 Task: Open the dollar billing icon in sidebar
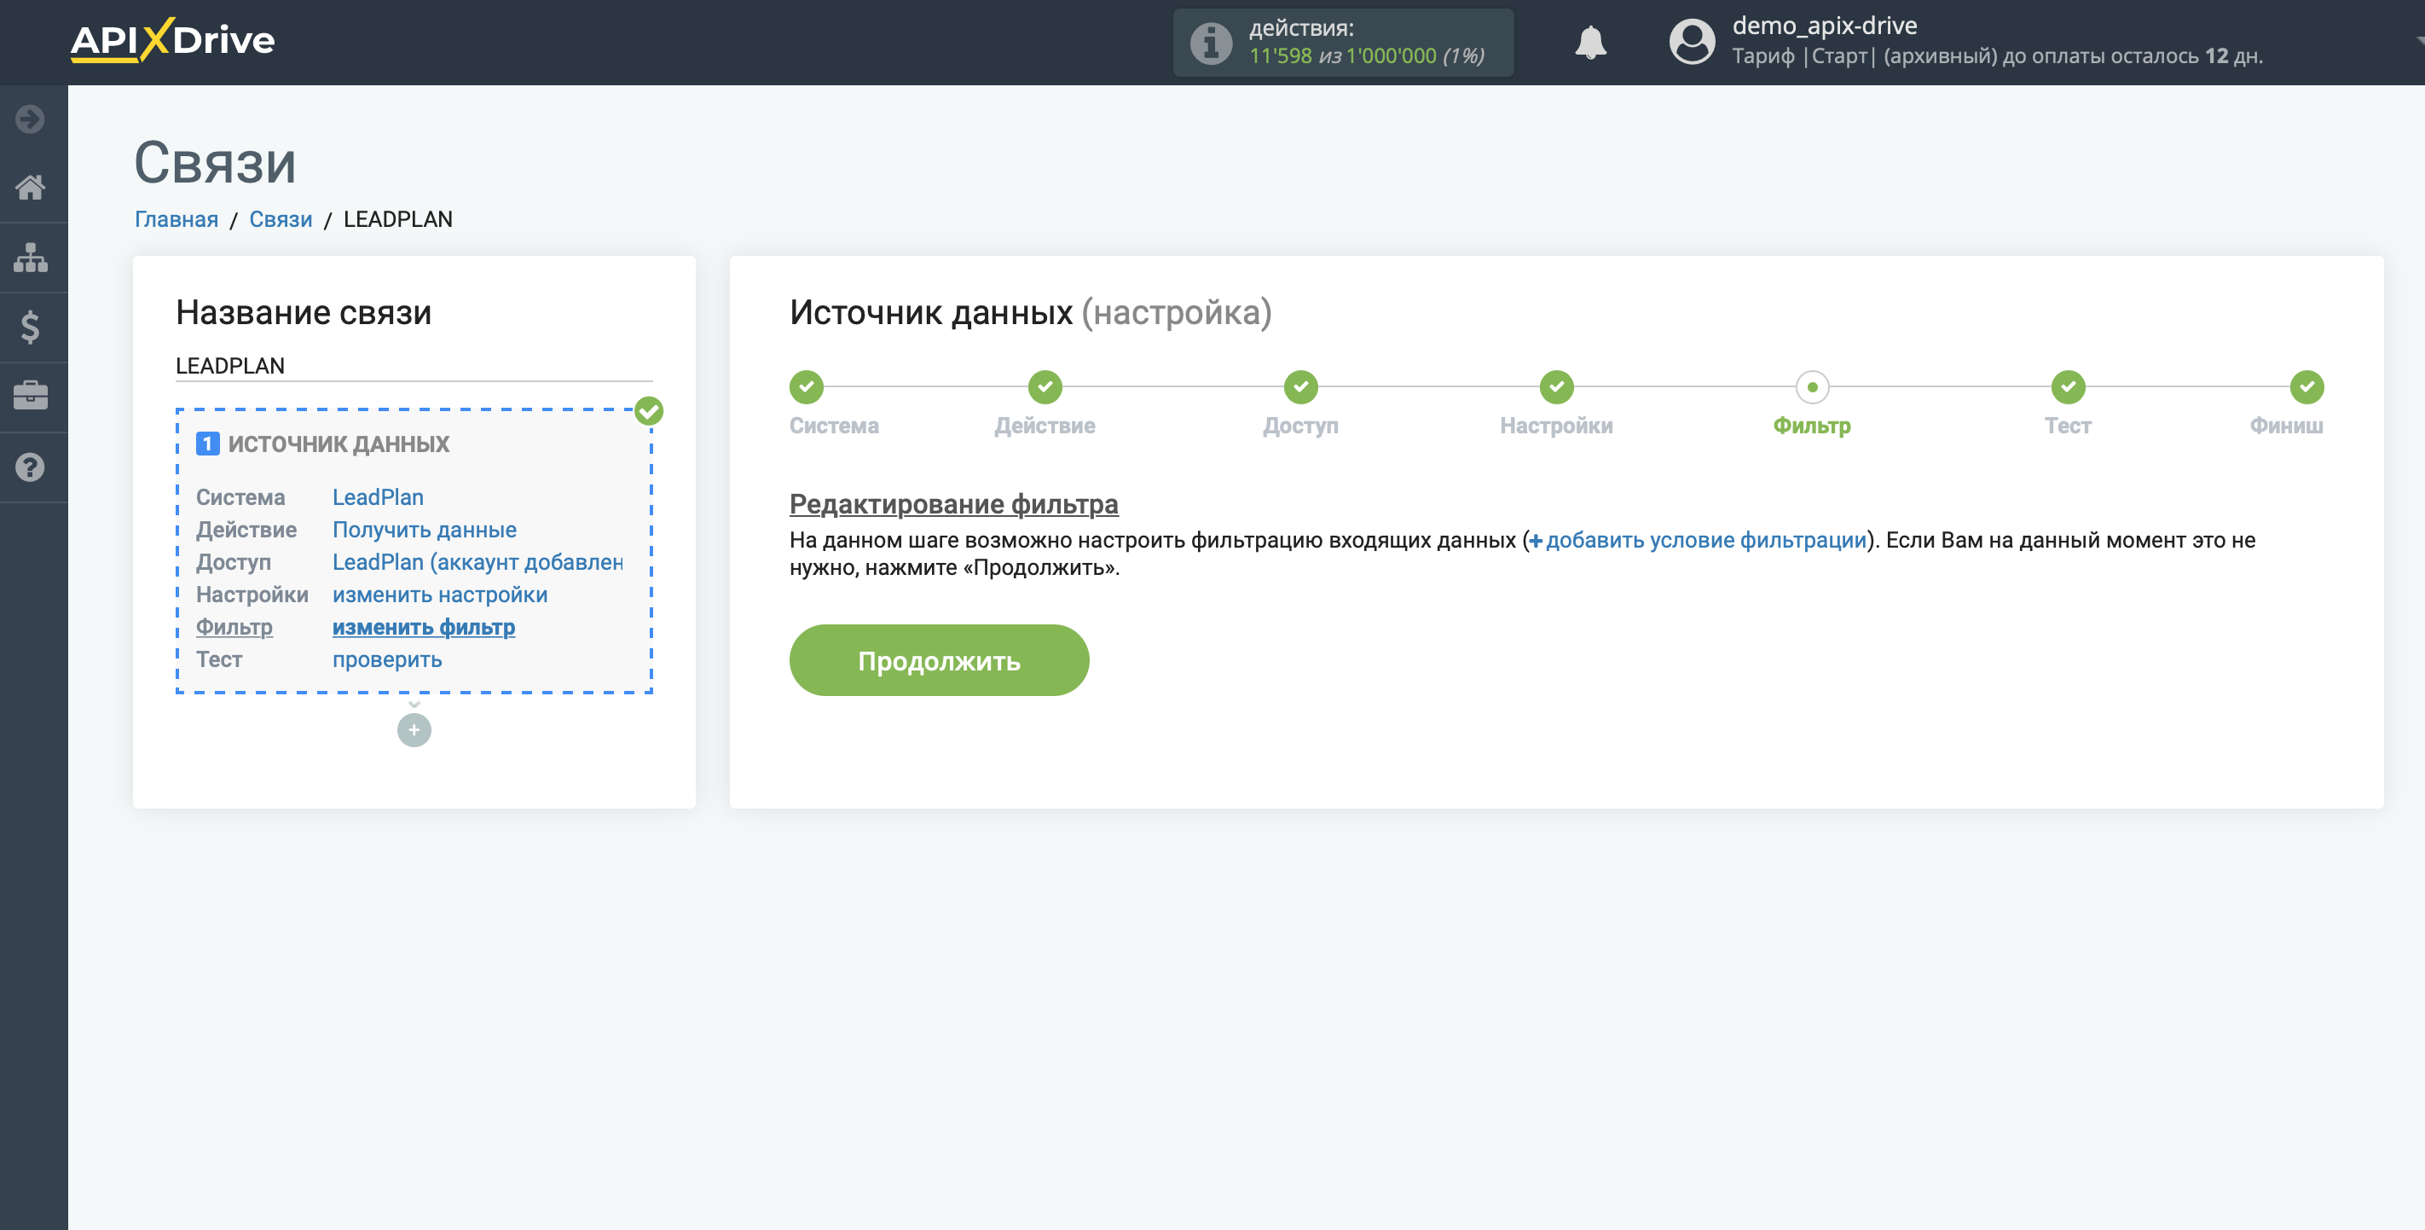[x=30, y=327]
